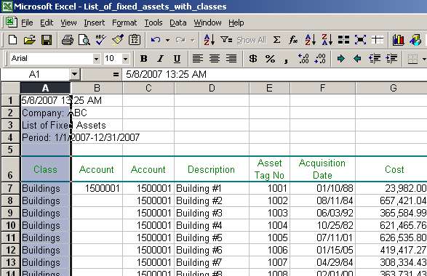Select asset tag cell 1004
Viewport: 427px width, 276px height.
point(270,225)
